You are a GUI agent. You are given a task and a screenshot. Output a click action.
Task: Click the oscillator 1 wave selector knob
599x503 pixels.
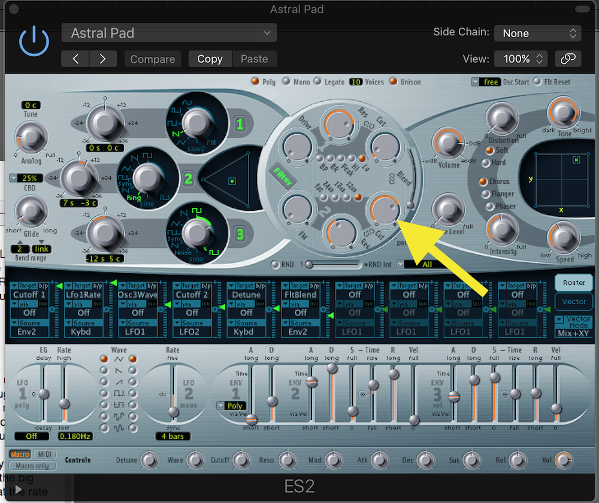[196, 124]
